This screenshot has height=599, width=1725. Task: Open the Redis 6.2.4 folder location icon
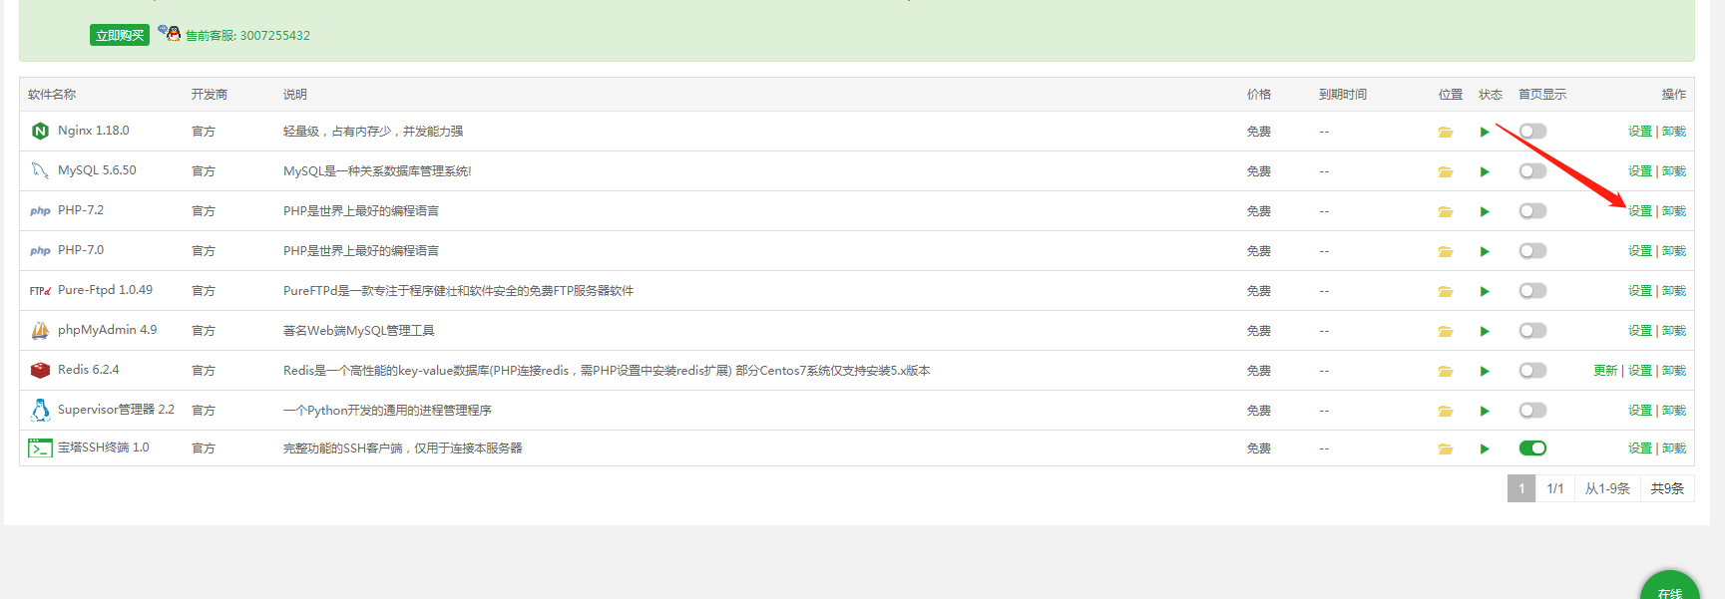point(1445,371)
